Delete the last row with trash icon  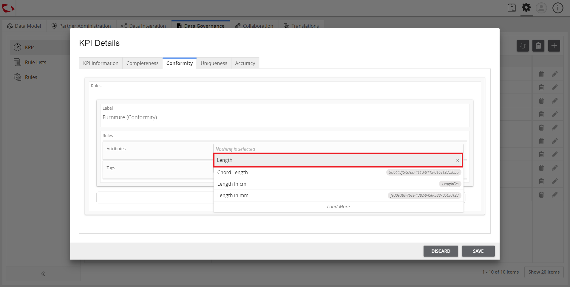541,195
